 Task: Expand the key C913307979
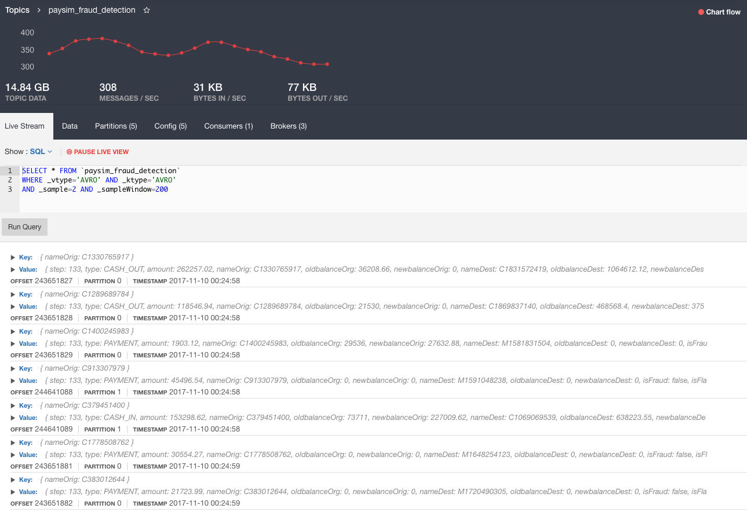point(13,368)
